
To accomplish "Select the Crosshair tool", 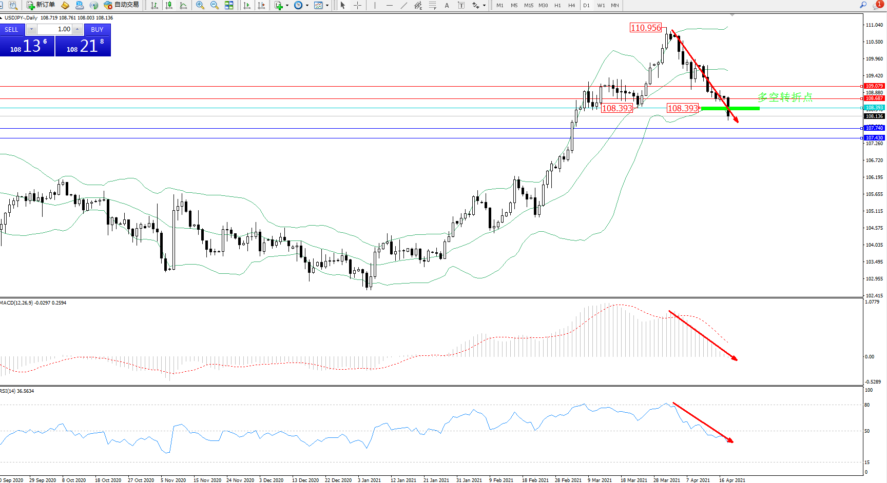I will click(358, 5).
